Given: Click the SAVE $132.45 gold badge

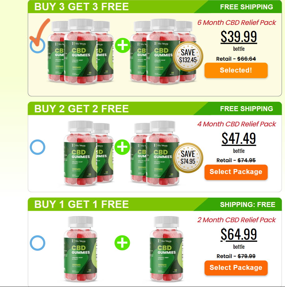Looking at the screenshot, I should click(188, 56).
